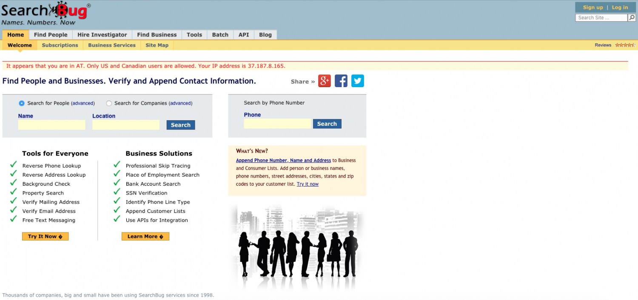Click Professional Skip Tracing item

(158, 166)
